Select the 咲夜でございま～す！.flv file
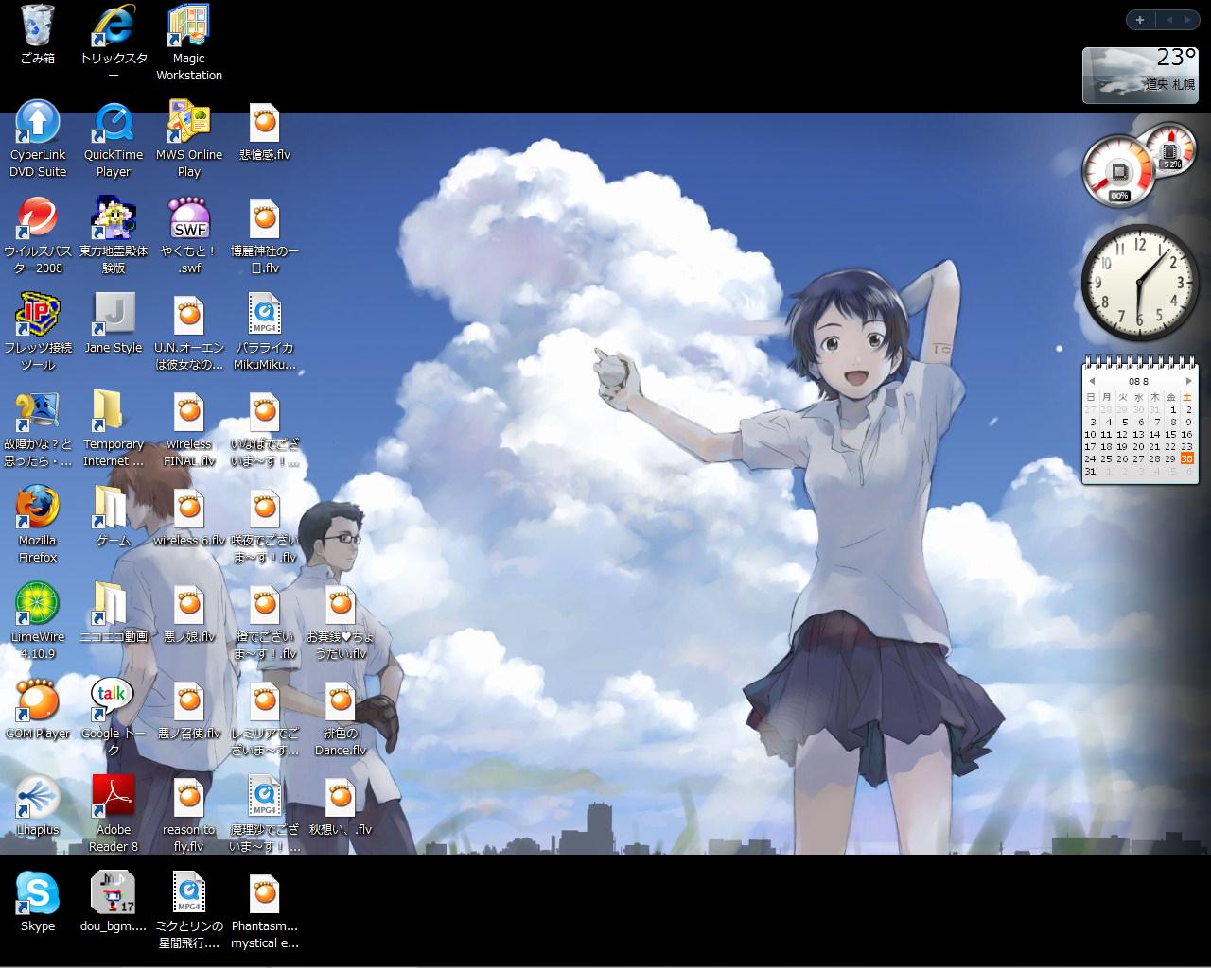 pos(265,525)
